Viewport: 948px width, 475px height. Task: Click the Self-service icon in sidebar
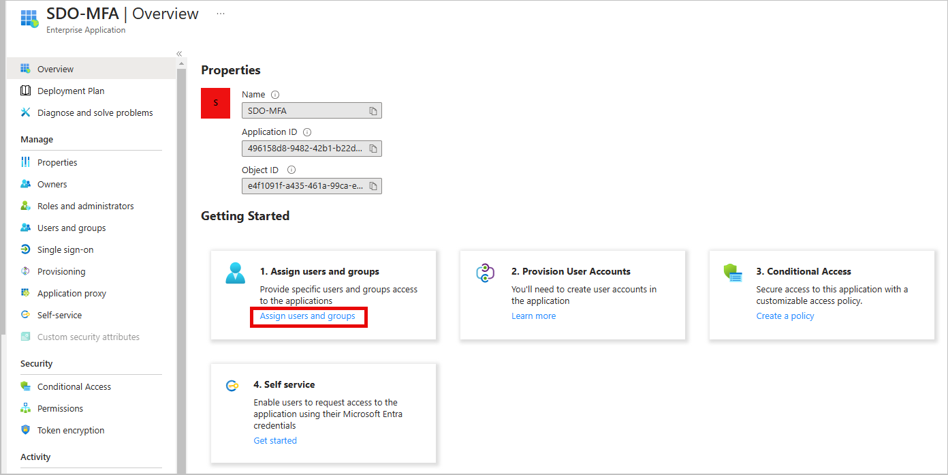pos(25,315)
